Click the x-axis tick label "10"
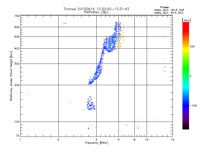Image resolution: width=203 pixels, height=152 pixels. tap(147, 140)
